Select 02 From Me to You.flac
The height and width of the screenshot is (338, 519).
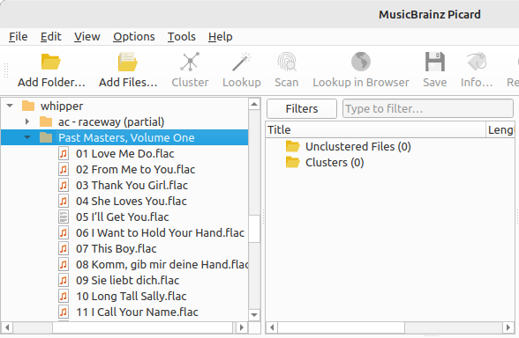(x=135, y=169)
